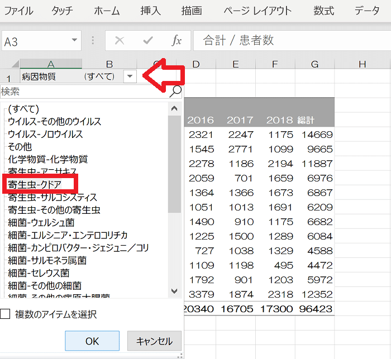391x359 pixels.
Task: Select column H header
Action: (363, 64)
